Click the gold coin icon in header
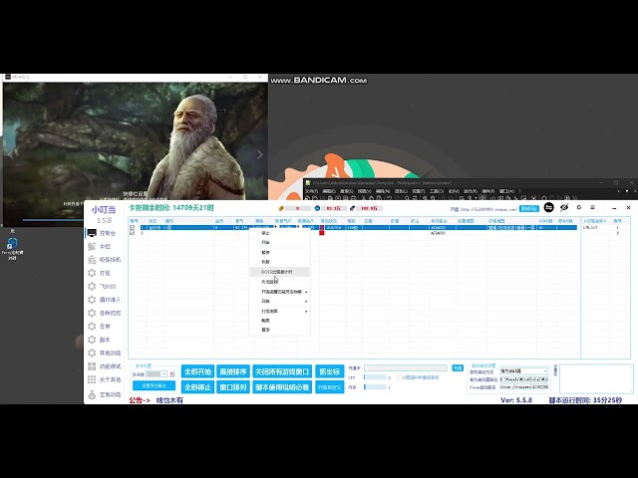Viewport: 638px width, 478px height. pos(281,208)
